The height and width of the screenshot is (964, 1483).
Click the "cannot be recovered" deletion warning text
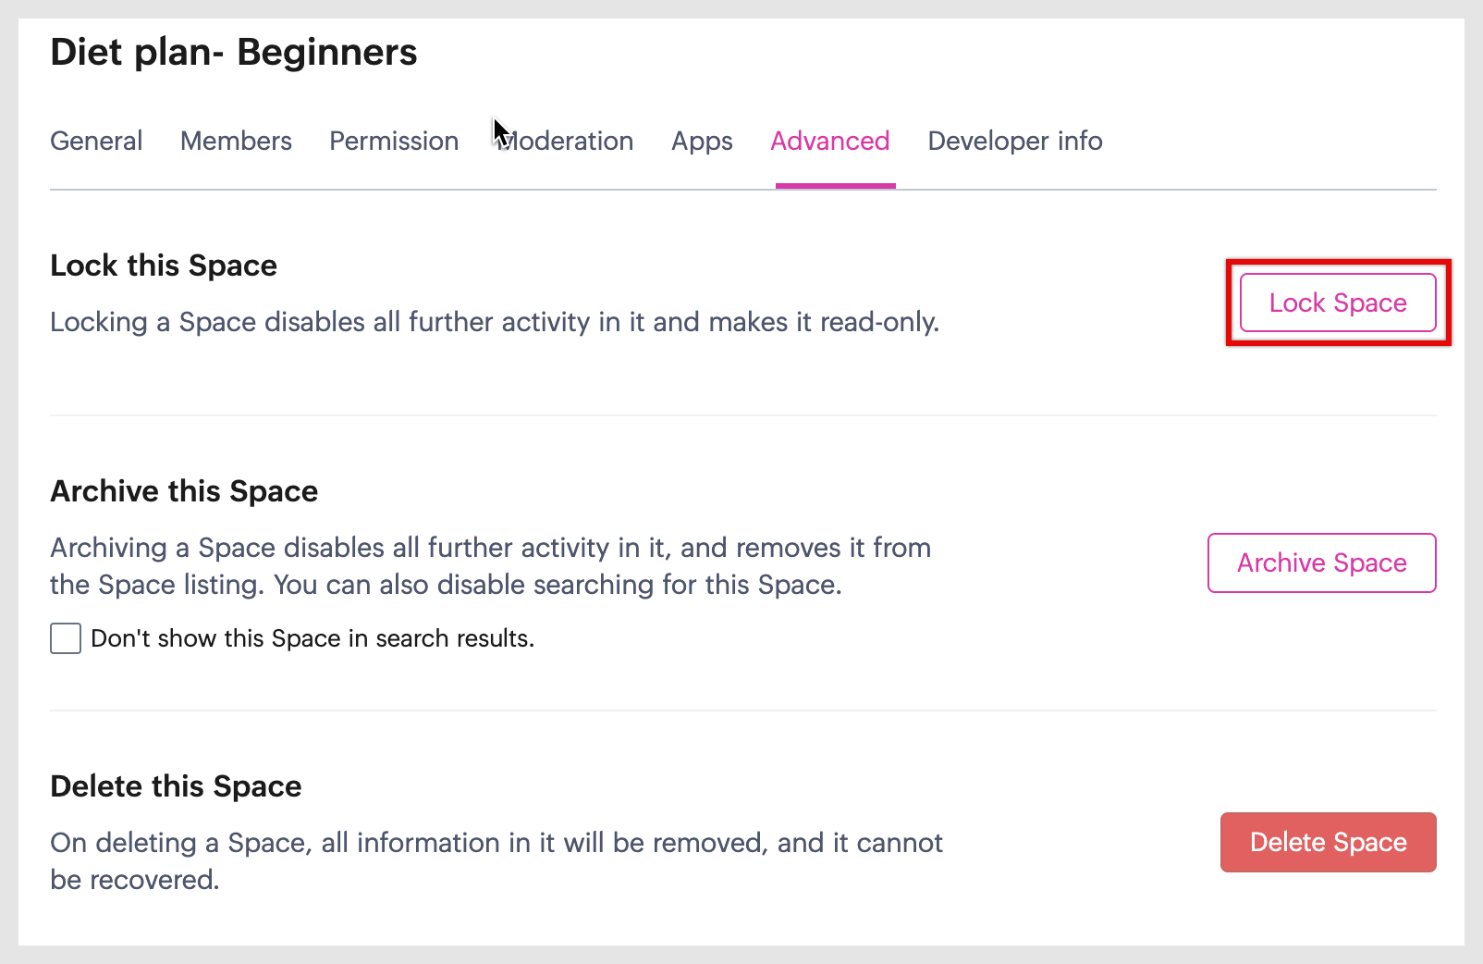point(496,860)
